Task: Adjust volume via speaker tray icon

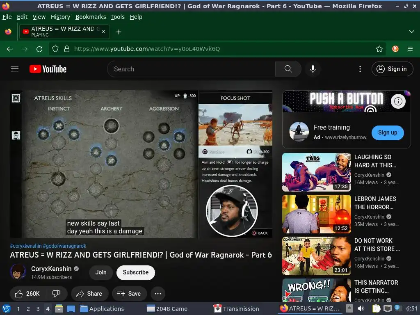Action: point(361,308)
